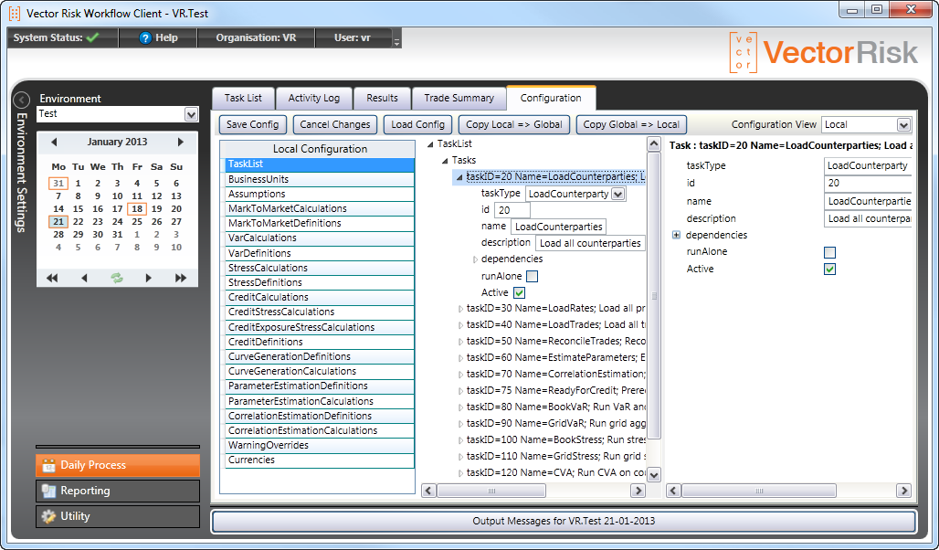Click the detail panel horizontal scrollbar thumb

[x=759, y=491]
